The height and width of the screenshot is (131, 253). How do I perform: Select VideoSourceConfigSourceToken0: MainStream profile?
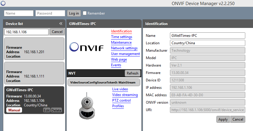[104, 82]
